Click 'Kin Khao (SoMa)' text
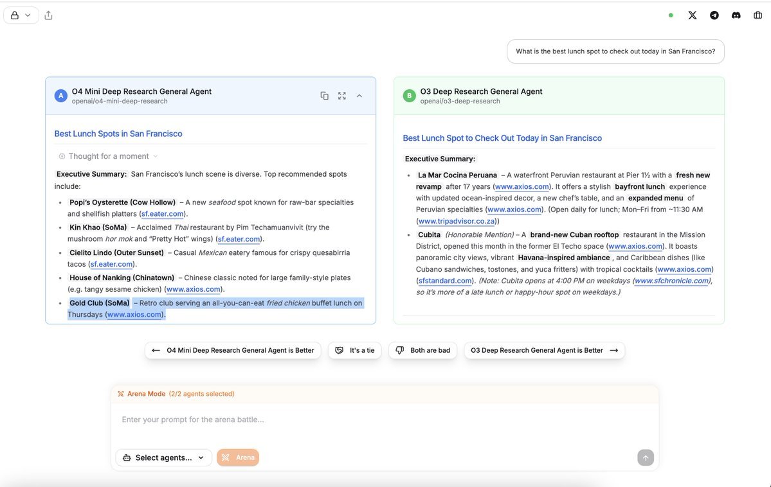The width and height of the screenshot is (771, 487). (x=98, y=227)
